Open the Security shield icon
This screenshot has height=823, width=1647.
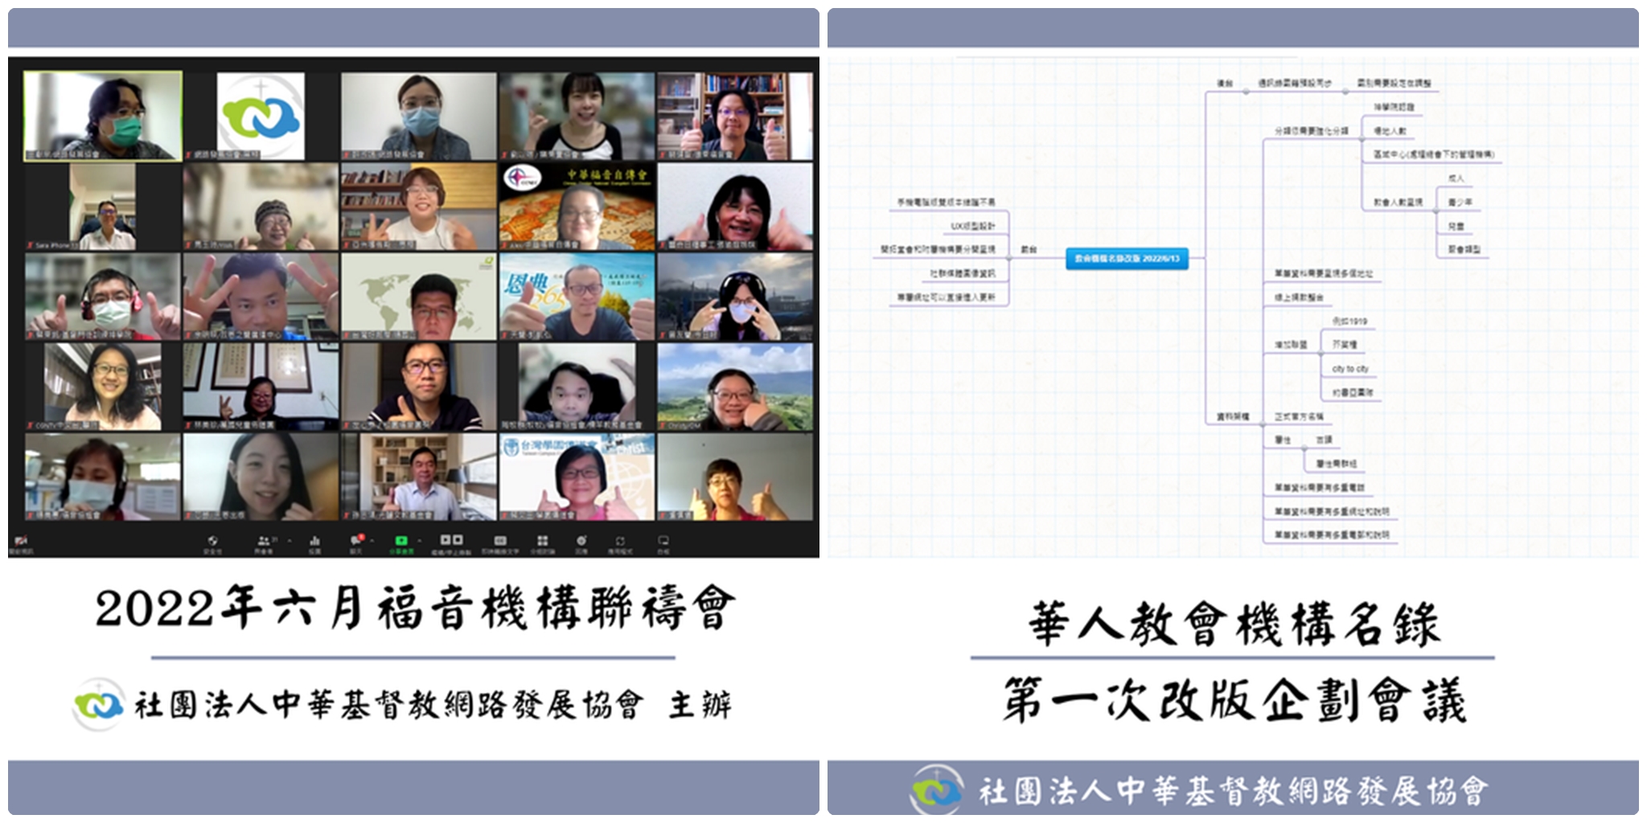tap(212, 541)
